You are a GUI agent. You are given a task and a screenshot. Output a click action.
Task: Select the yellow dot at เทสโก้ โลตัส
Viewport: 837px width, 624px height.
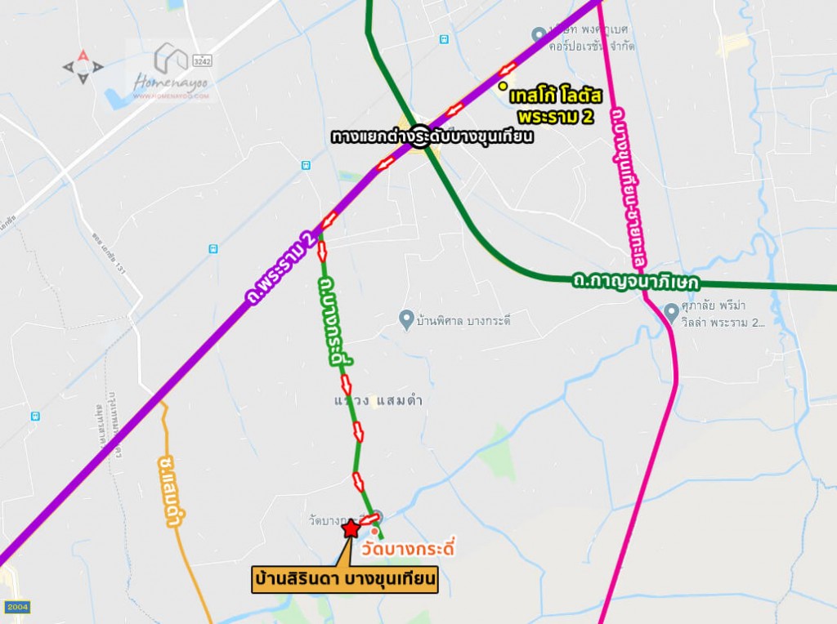502,86
